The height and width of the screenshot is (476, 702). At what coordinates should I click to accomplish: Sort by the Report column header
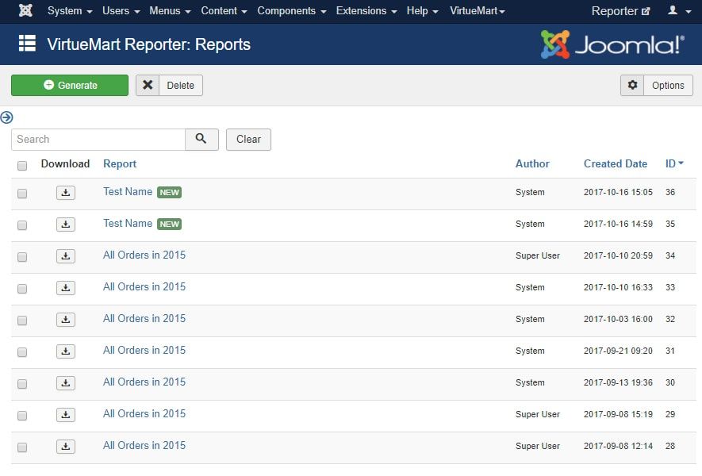120,164
